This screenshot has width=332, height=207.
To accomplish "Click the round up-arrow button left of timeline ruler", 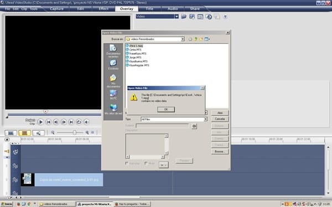I will (7, 140).
